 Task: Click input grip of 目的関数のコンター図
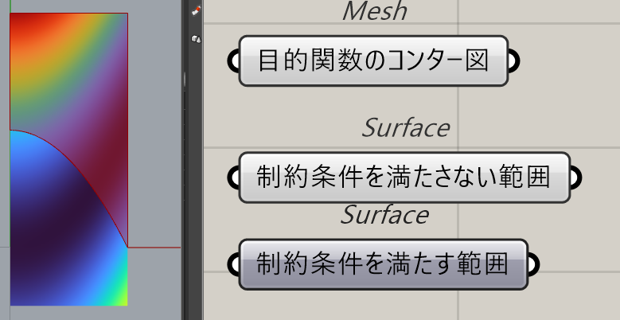233,60
